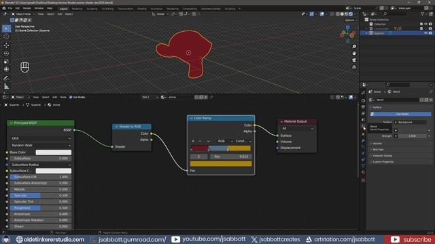This screenshot has height=244, width=435.
Task: Click the viewport zoom magnifier icon
Action: coord(354,47)
